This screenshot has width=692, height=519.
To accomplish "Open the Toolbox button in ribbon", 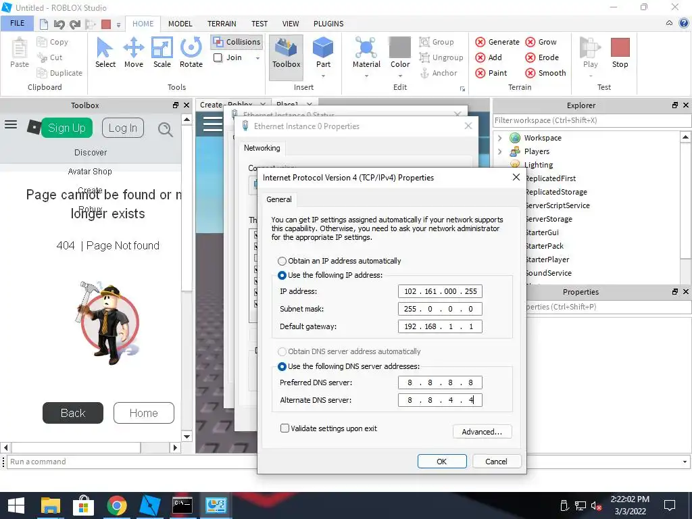I will 286,57.
